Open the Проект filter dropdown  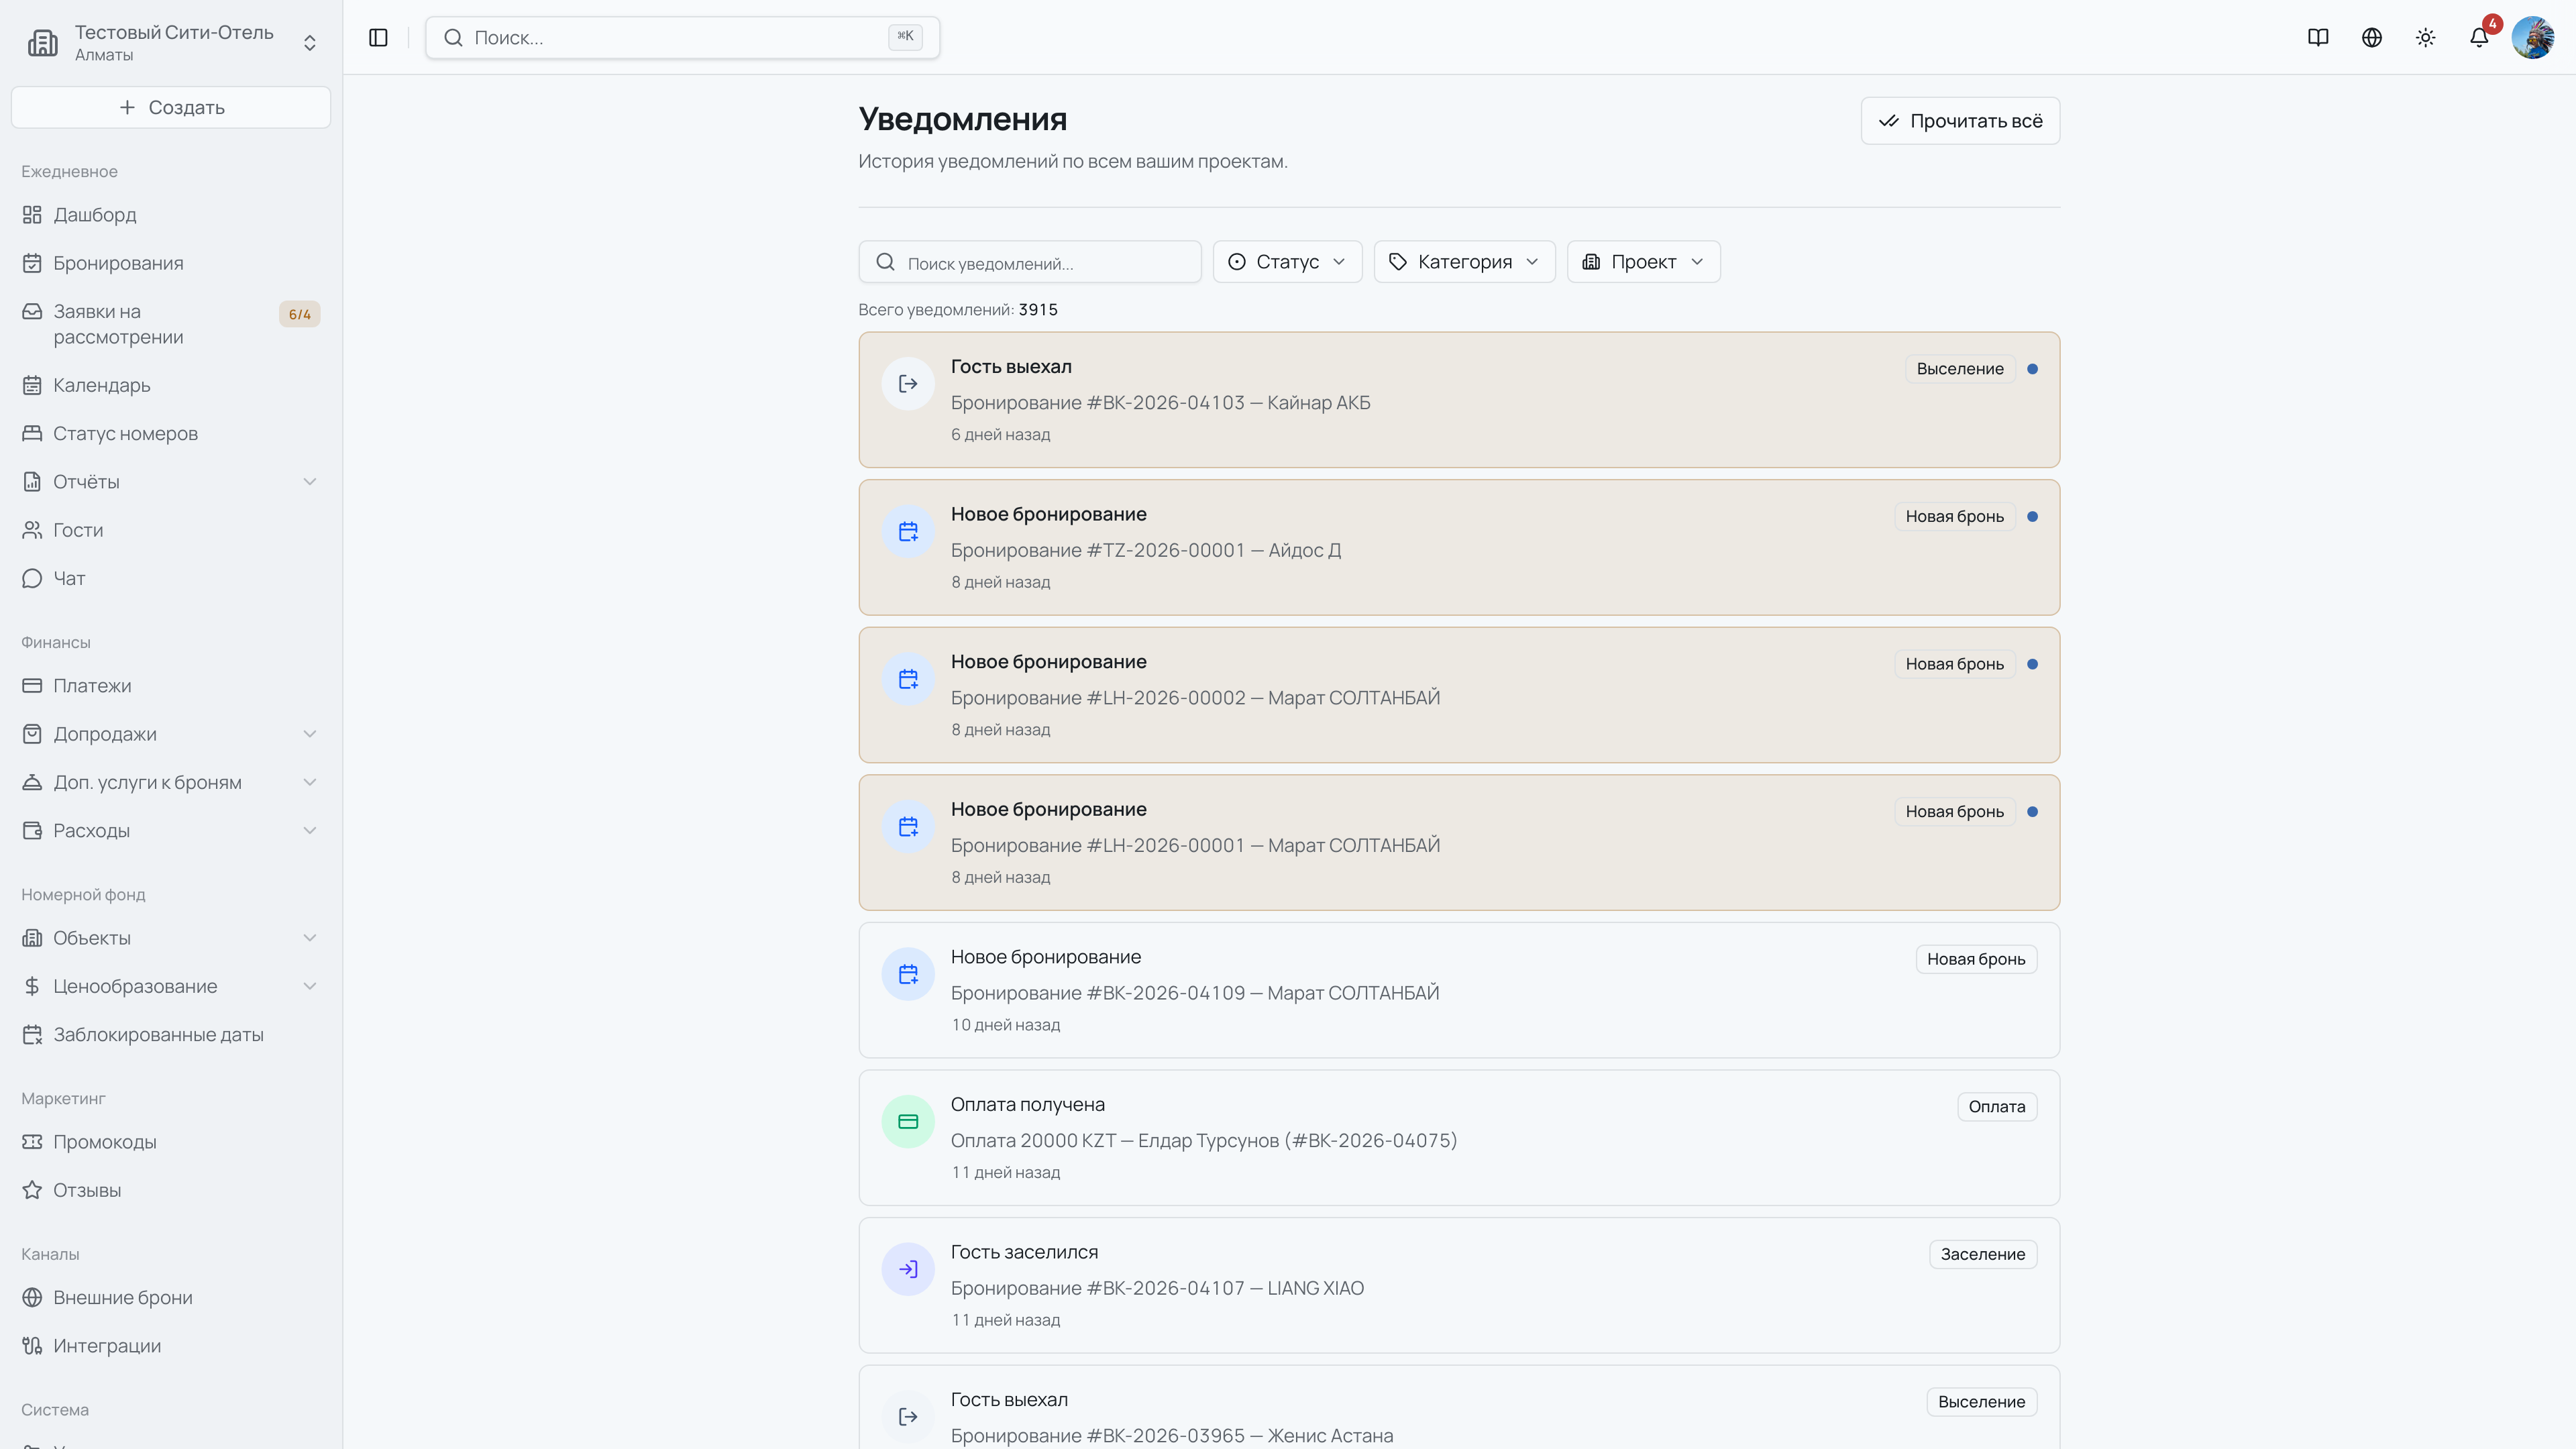tap(1643, 262)
